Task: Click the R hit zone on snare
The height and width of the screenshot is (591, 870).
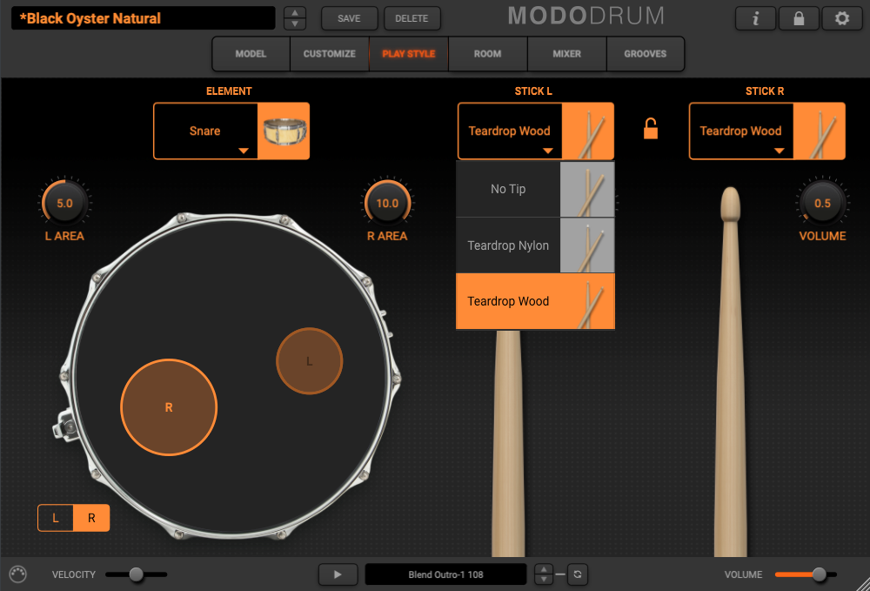Action: pyautogui.click(x=169, y=407)
